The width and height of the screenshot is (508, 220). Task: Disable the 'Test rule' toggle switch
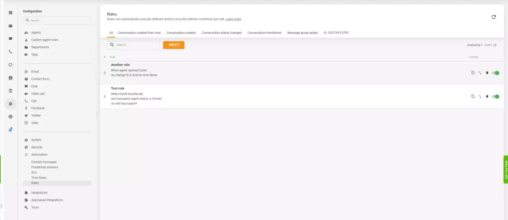click(495, 96)
